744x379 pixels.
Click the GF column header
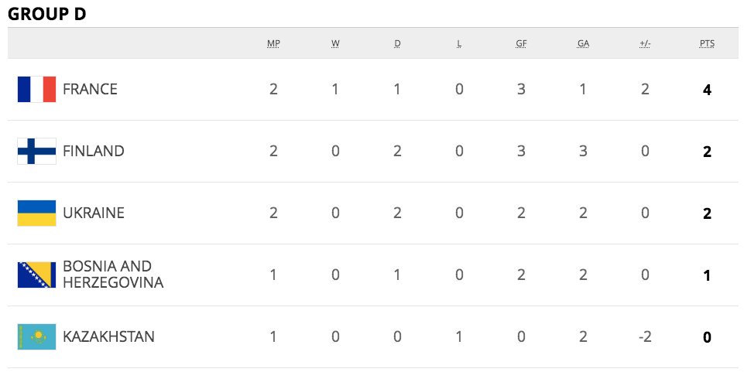pyautogui.click(x=521, y=44)
